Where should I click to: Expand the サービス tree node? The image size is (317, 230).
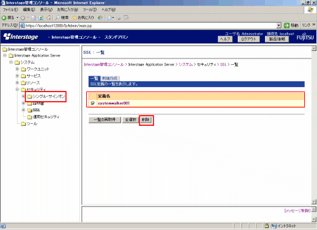click(17, 76)
